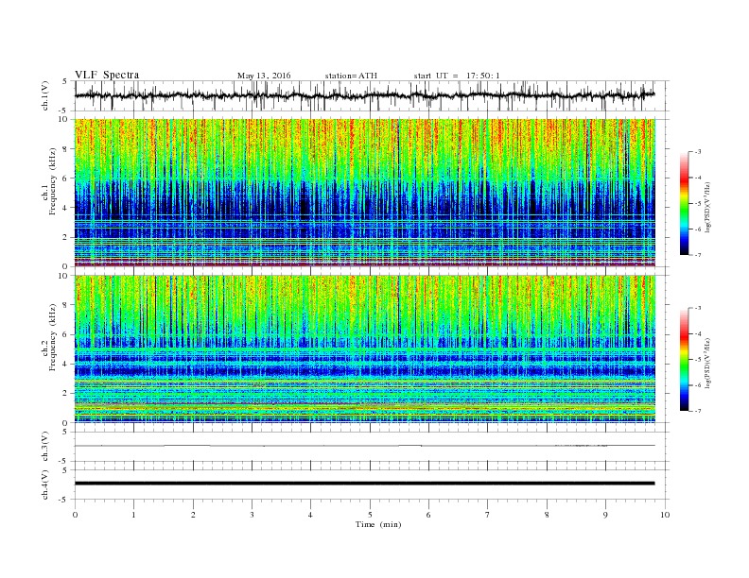749x578 pixels.
Task: Click time-axis tick label "1"
Action: pos(133,515)
